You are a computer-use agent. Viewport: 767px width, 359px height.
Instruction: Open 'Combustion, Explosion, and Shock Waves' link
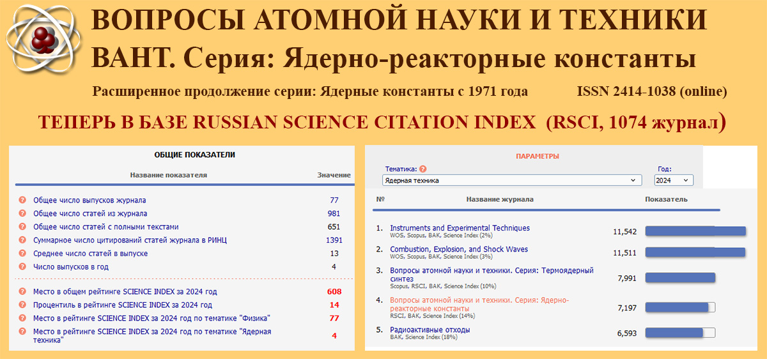tap(459, 249)
